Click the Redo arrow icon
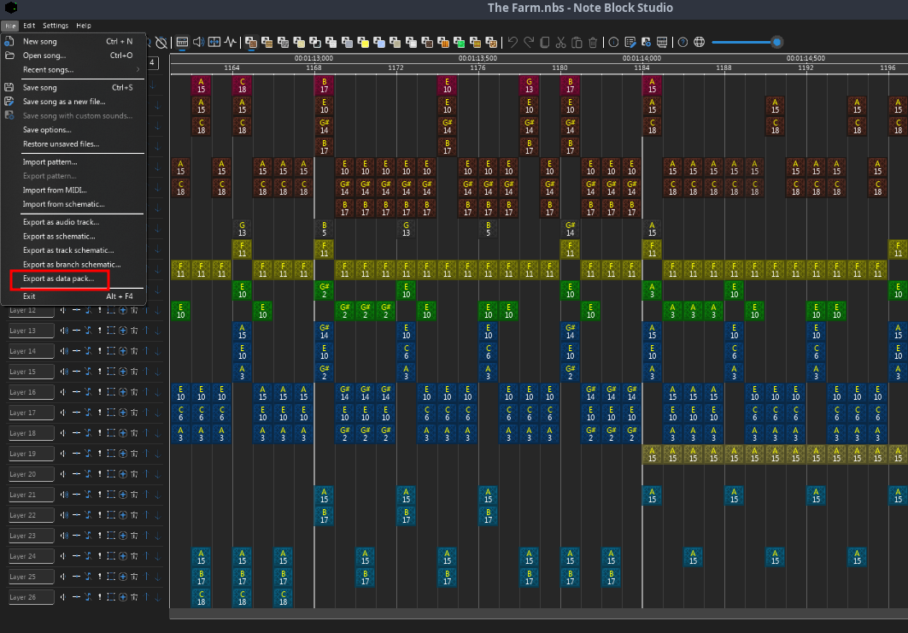The image size is (908, 633). click(529, 42)
